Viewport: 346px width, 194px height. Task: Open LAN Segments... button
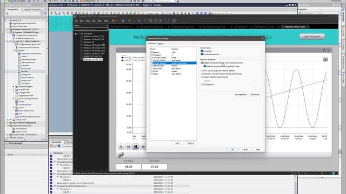pyautogui.click(x=241, y=95)
